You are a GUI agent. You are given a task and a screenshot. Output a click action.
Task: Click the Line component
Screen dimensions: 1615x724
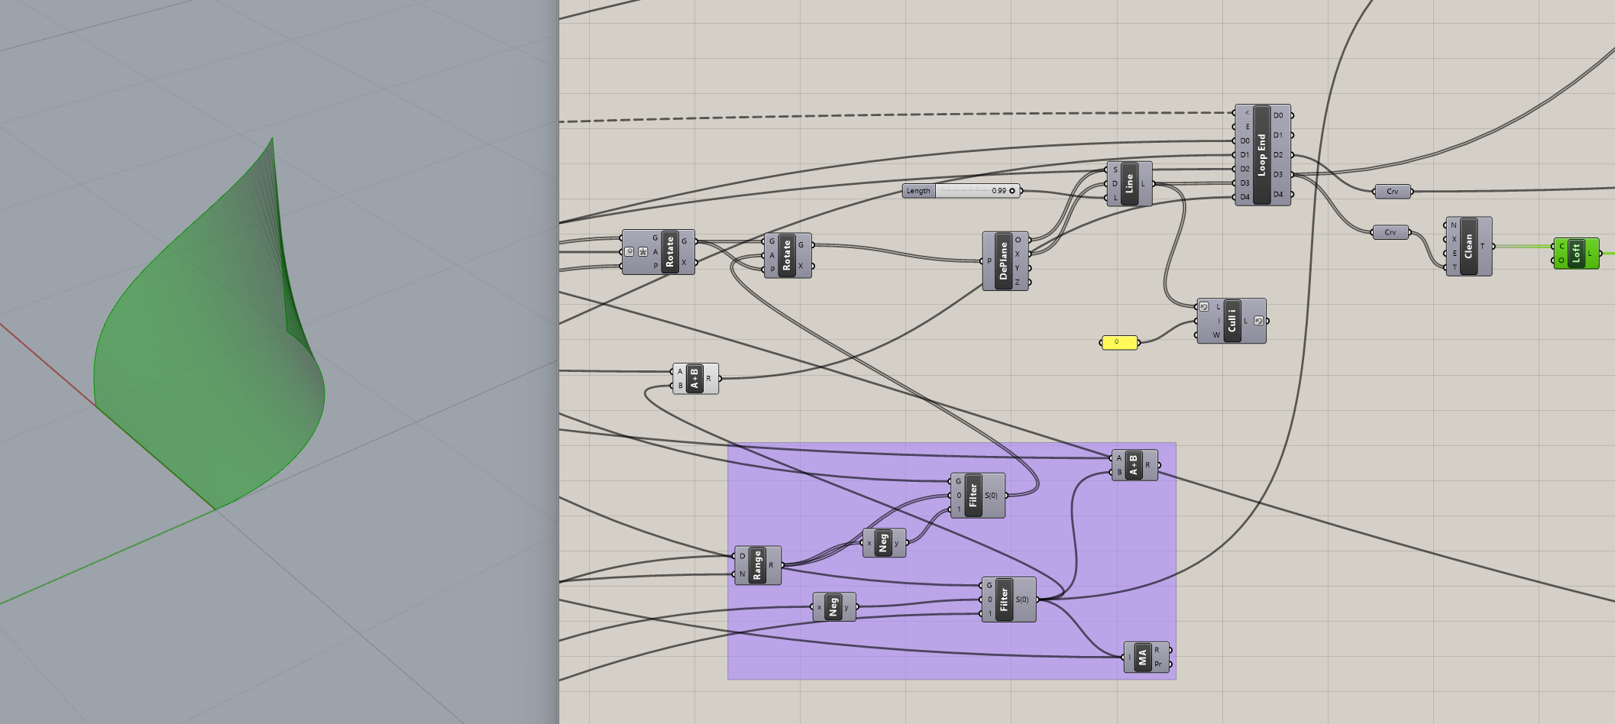click(1129, 184)
